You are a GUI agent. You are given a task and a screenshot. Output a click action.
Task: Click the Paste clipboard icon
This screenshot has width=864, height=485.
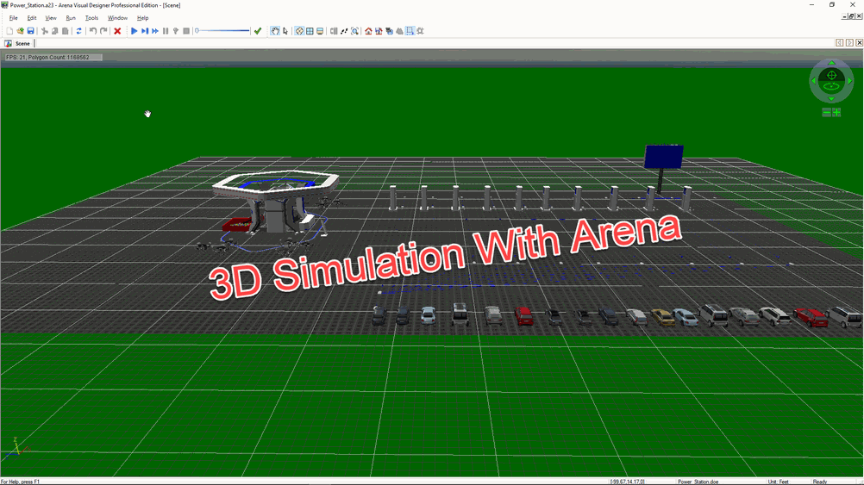click(x=65, y=31)
